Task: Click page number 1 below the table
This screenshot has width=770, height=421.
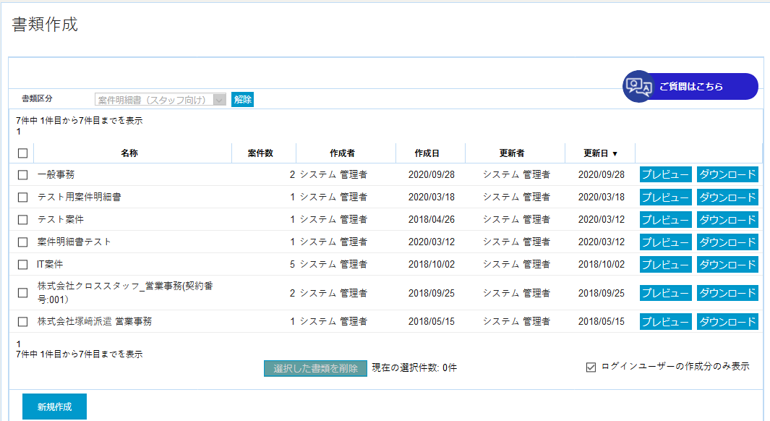Action: pyautogui.click(x=19, y=344)
